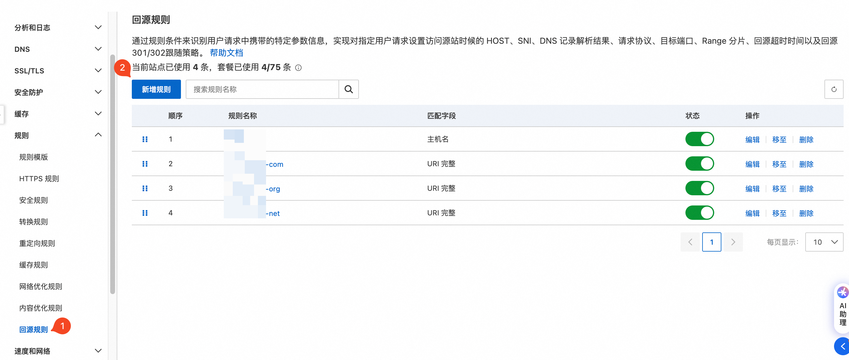Click the 新增规则 button
This screenshot has width=849, height=360.
point(156,89)
